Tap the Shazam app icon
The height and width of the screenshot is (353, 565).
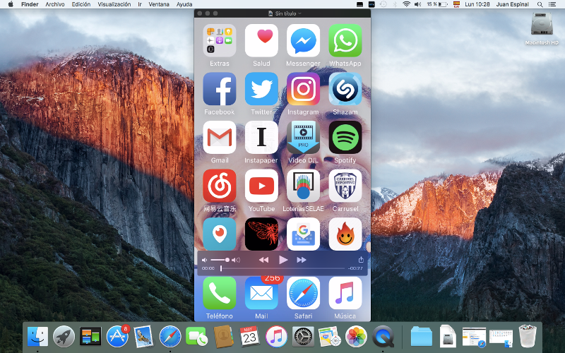[x=345, y=89]
